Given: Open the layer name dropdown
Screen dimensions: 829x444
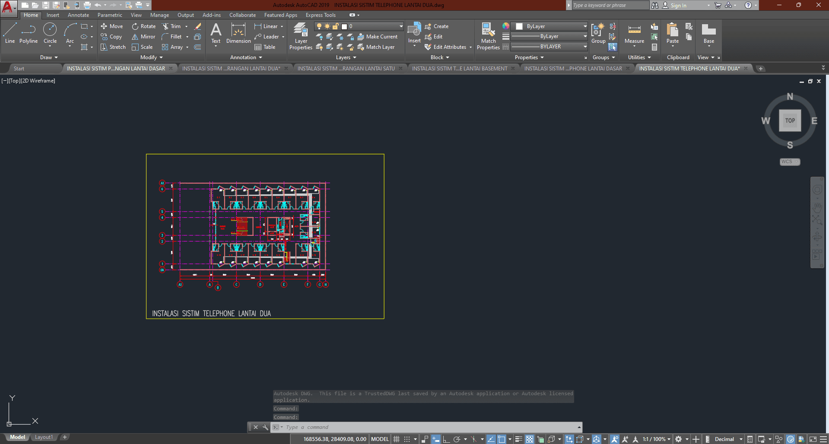Looking at the screenshot, I should pyautogui.click(x=401, y=26).
